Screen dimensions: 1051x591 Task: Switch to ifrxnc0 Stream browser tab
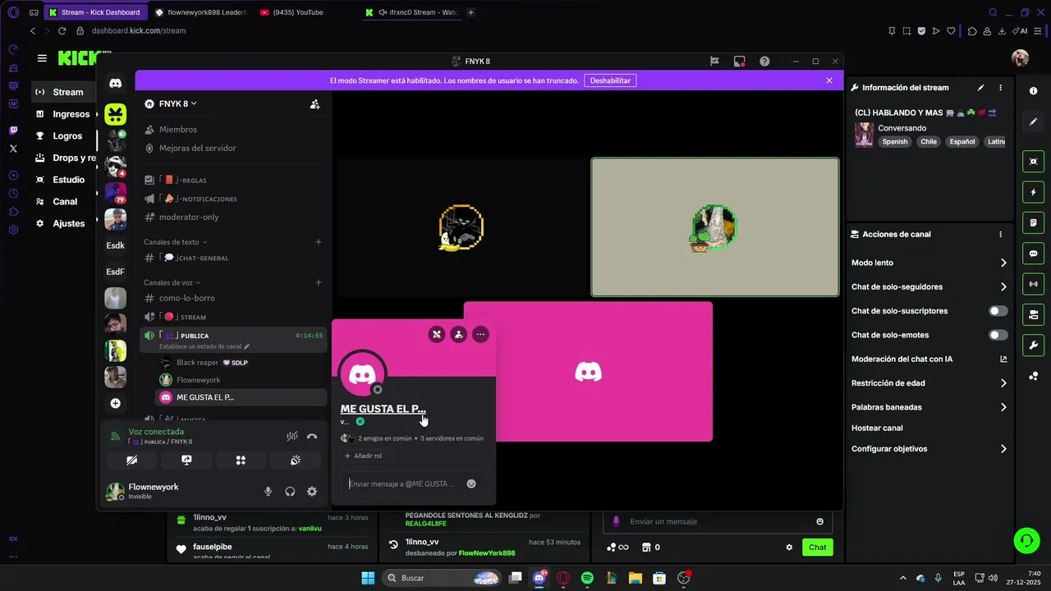coord(411,12)
